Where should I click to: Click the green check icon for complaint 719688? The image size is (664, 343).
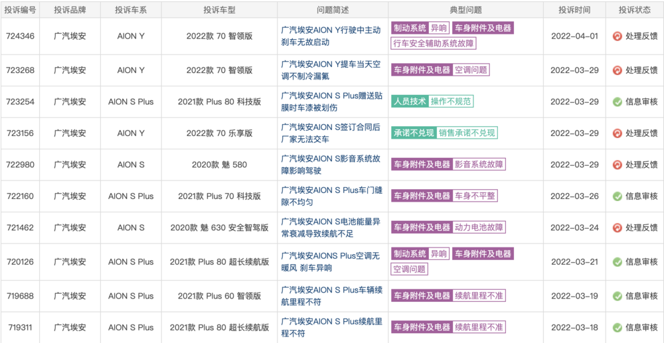click(618, 296)
